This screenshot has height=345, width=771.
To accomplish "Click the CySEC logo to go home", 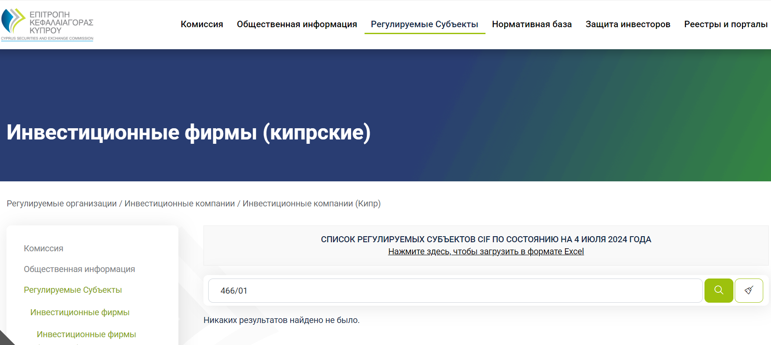I will [x=47, y=25].
